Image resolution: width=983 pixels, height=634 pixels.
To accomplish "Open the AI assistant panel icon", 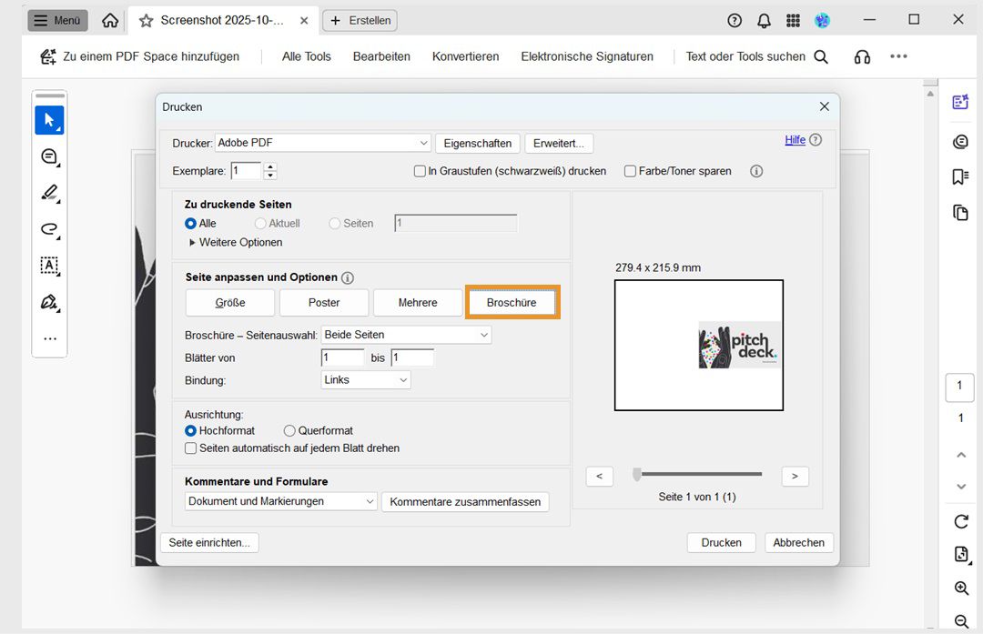I will click(960, 102).
